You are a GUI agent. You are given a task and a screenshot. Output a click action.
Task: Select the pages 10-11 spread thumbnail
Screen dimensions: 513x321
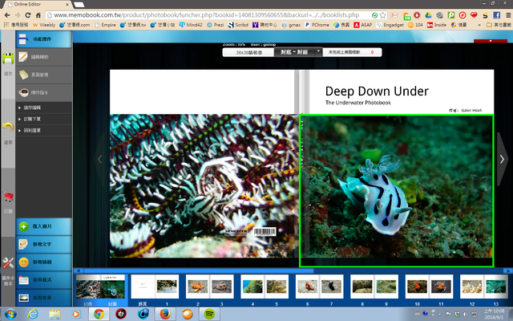(429, 286)
